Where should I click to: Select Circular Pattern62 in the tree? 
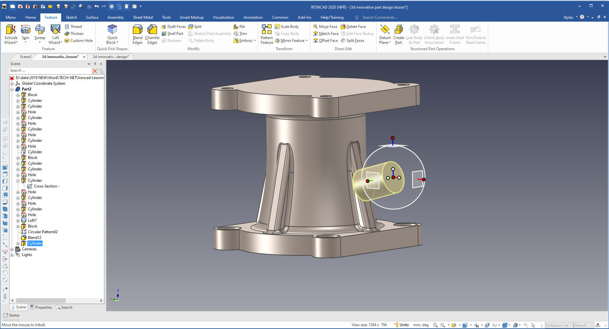pos(43,232)
